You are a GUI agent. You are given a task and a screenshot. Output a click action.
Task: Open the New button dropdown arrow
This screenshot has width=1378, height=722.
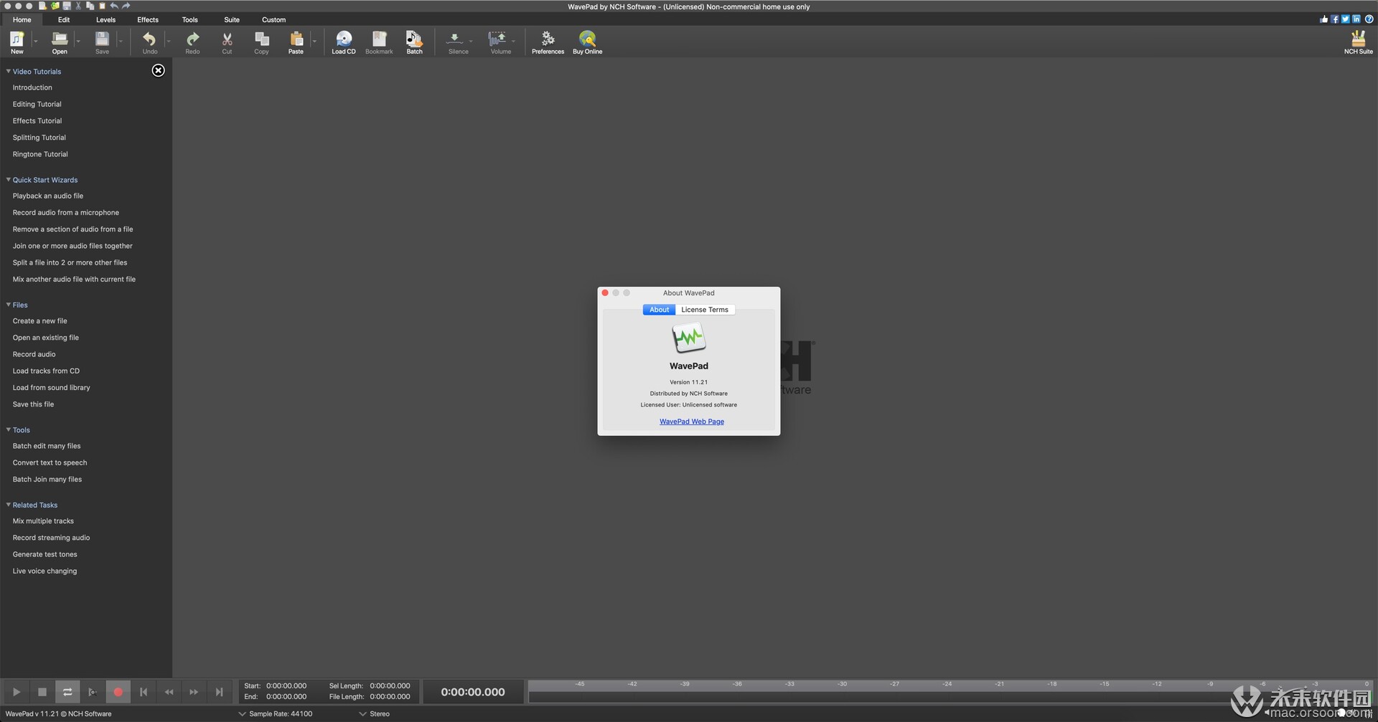coord(35,41)
